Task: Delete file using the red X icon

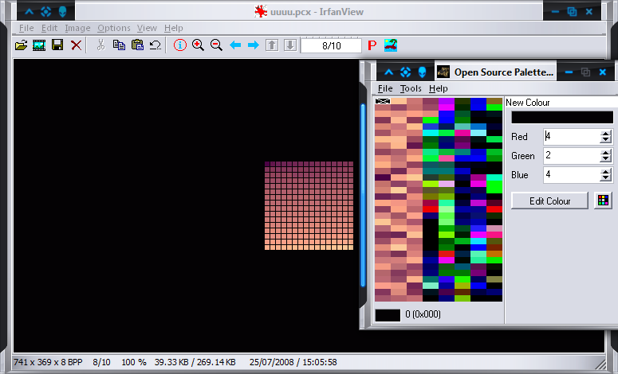Action: pos(76,45)
